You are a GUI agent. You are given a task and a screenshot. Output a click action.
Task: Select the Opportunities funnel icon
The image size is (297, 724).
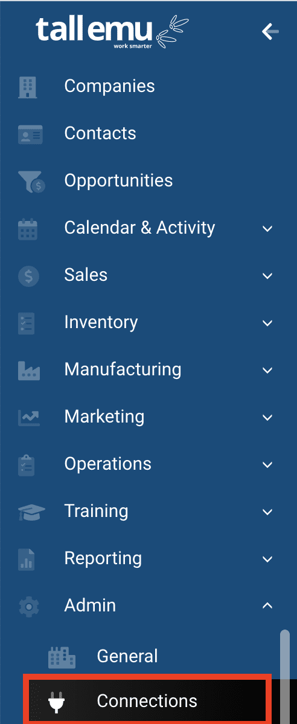pos(31,182)
